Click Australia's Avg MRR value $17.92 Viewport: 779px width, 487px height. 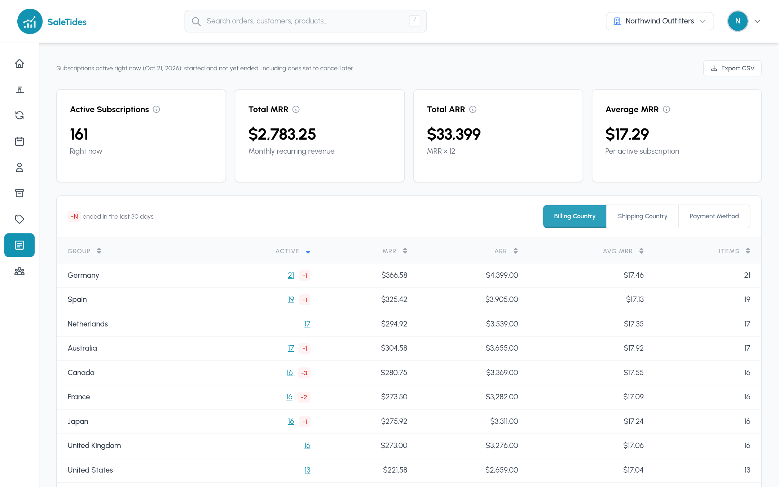click(634, 348)
